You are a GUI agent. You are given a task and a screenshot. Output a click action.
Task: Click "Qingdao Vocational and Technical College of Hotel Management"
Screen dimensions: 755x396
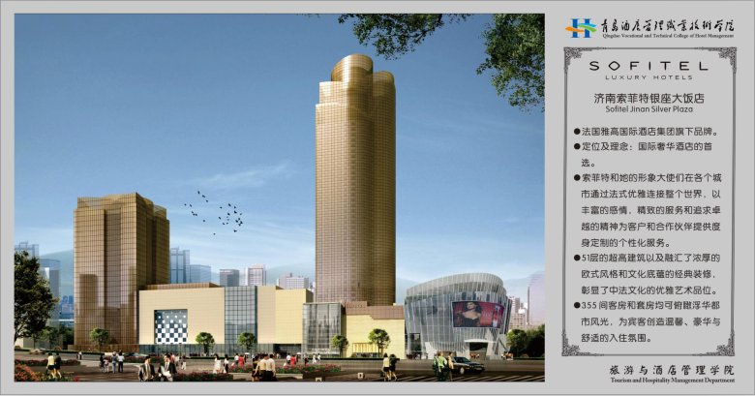668,36
